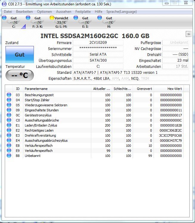This screenshot has height=223, width=195.
Task: Open the Festplatte menu
Action: pyautogui.click(x=83, y=12)
